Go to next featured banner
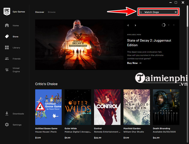Image resolution: width=189 pixels, height=144 pixels. coord(135,25)
